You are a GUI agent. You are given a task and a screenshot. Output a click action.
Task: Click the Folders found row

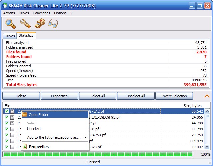(106, 57)
